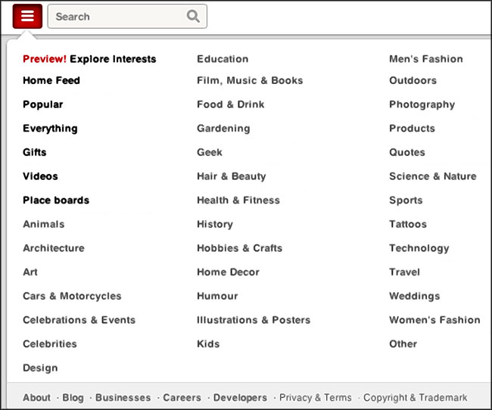The height and width of the screenshot is (410, 492).
Task: Open the History category
Action: [x=215, y=224]
